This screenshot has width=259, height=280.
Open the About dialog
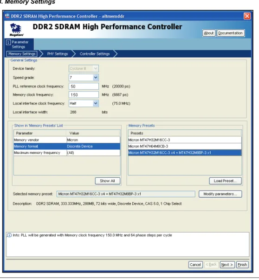pos(209,33)
